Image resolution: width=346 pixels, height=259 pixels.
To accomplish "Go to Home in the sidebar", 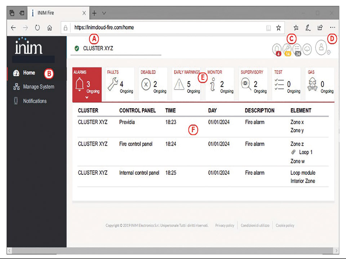I will [x=29, y=73].
